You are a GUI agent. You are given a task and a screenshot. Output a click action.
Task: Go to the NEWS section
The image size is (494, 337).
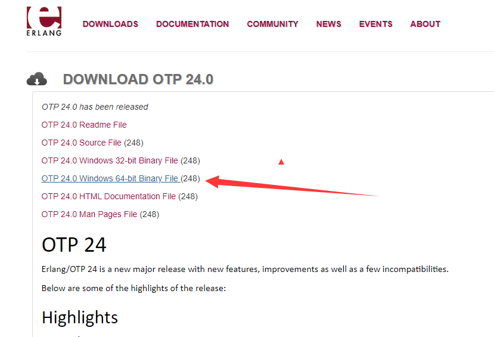click(x=328, y=24)
